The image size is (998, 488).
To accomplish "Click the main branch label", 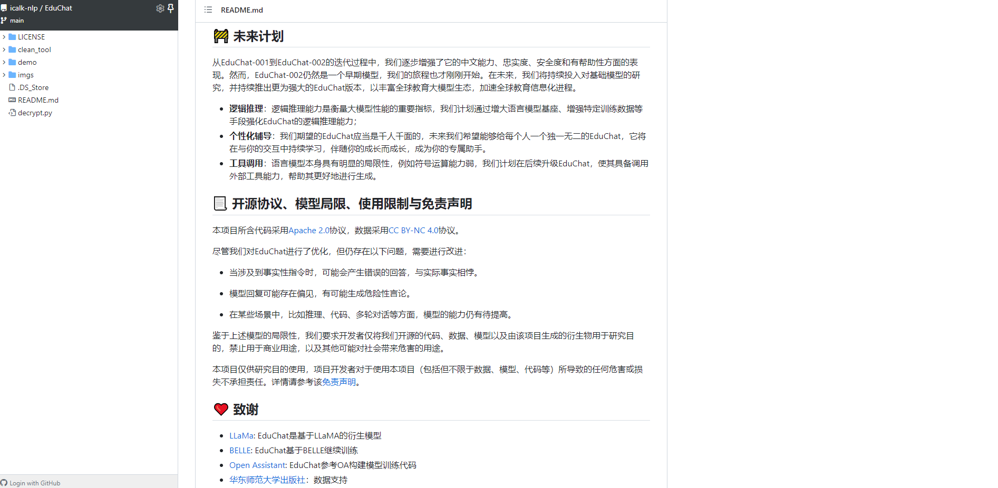I will coord(17,20).
